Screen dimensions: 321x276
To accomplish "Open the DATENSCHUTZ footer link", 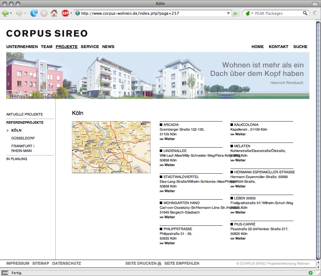I will 67,263.
